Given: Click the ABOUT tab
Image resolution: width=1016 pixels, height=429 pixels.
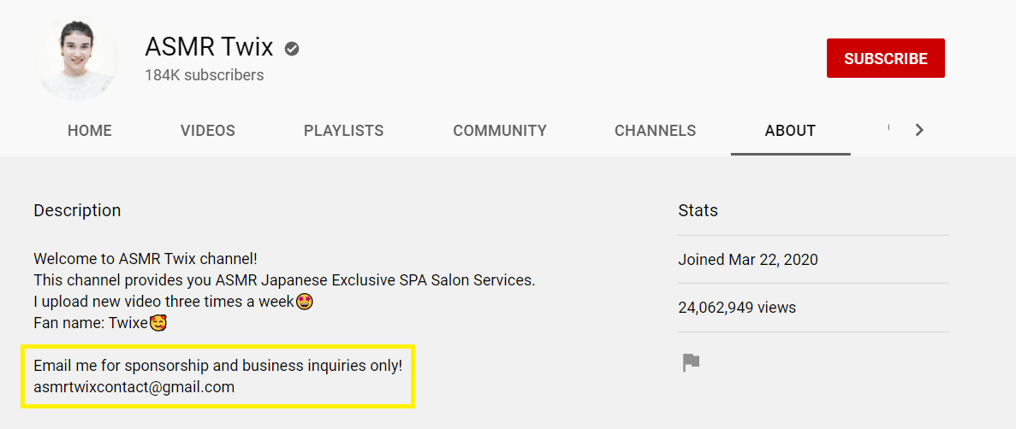Looking at the screenshot, I should [x=790, y=131].
